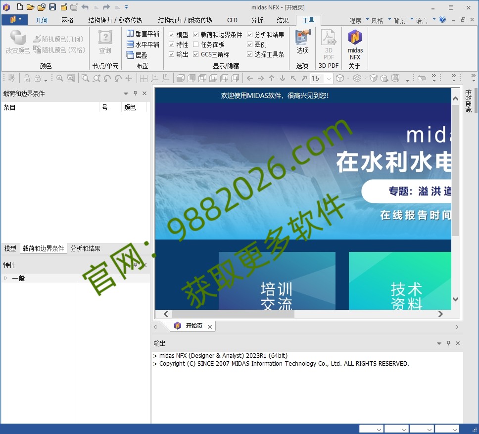479x434 pixels.
Task: Click the rotate view left arrow
Action: [250, 79]
